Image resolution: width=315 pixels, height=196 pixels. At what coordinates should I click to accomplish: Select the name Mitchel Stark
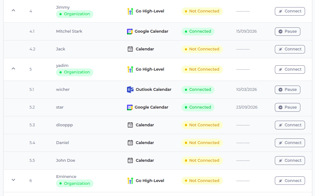click(69, 31)
